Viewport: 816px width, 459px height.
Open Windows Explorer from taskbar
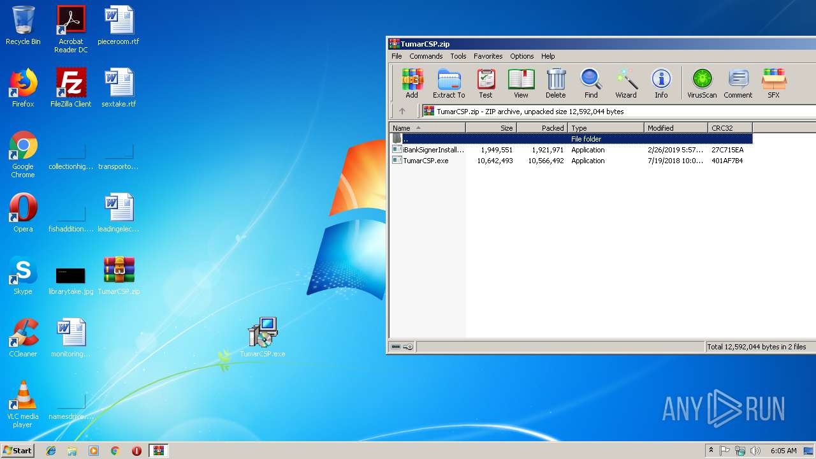pos(72,451)
